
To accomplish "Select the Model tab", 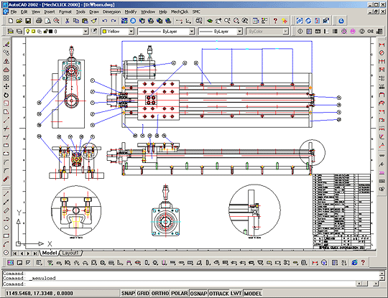I will pos(50,253).
